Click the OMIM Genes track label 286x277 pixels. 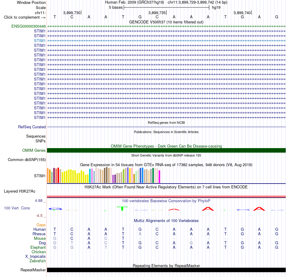tap(34, 150)
